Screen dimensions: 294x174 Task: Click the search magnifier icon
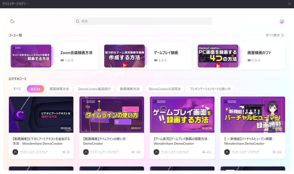(x=78, y=21)
